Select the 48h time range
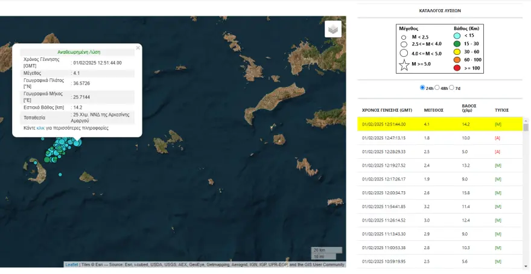 pyautogui.click(x=437, y=88)
